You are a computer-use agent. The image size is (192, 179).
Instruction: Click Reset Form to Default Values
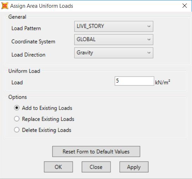96,152
